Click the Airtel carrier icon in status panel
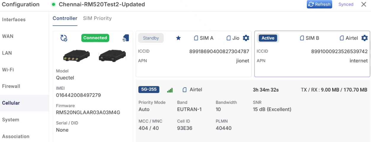Image resolution: width=371 pixels, height=142 pixels. pos(185,90)
